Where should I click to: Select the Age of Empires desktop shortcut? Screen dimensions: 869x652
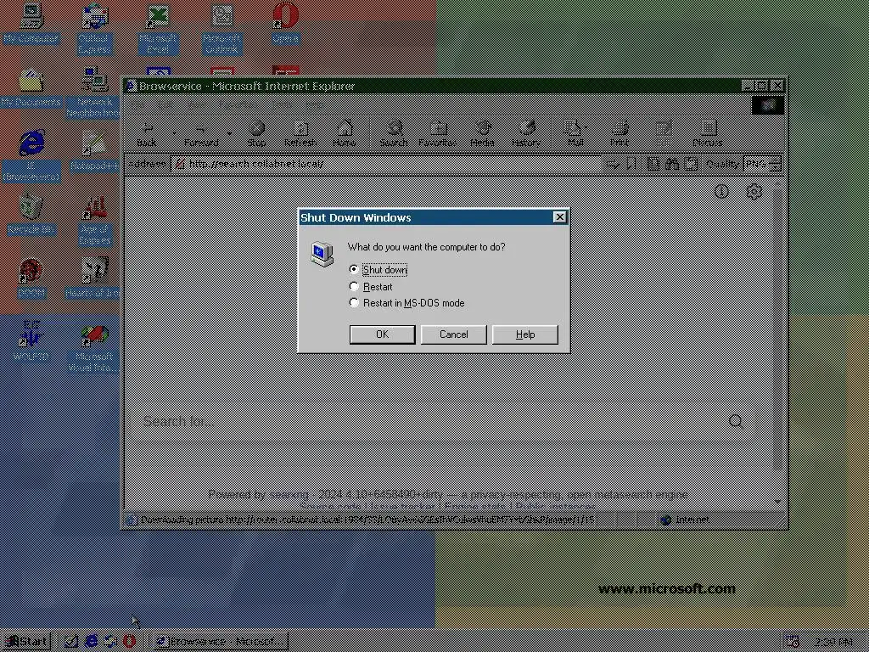pos(94,220)
